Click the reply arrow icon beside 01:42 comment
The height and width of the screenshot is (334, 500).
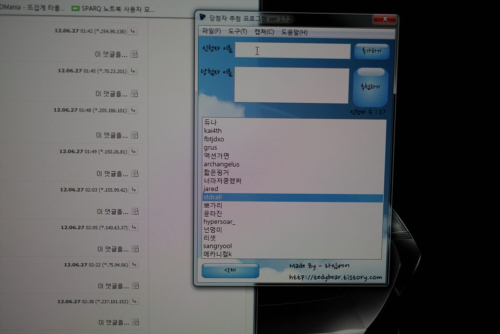click(133, 31)
